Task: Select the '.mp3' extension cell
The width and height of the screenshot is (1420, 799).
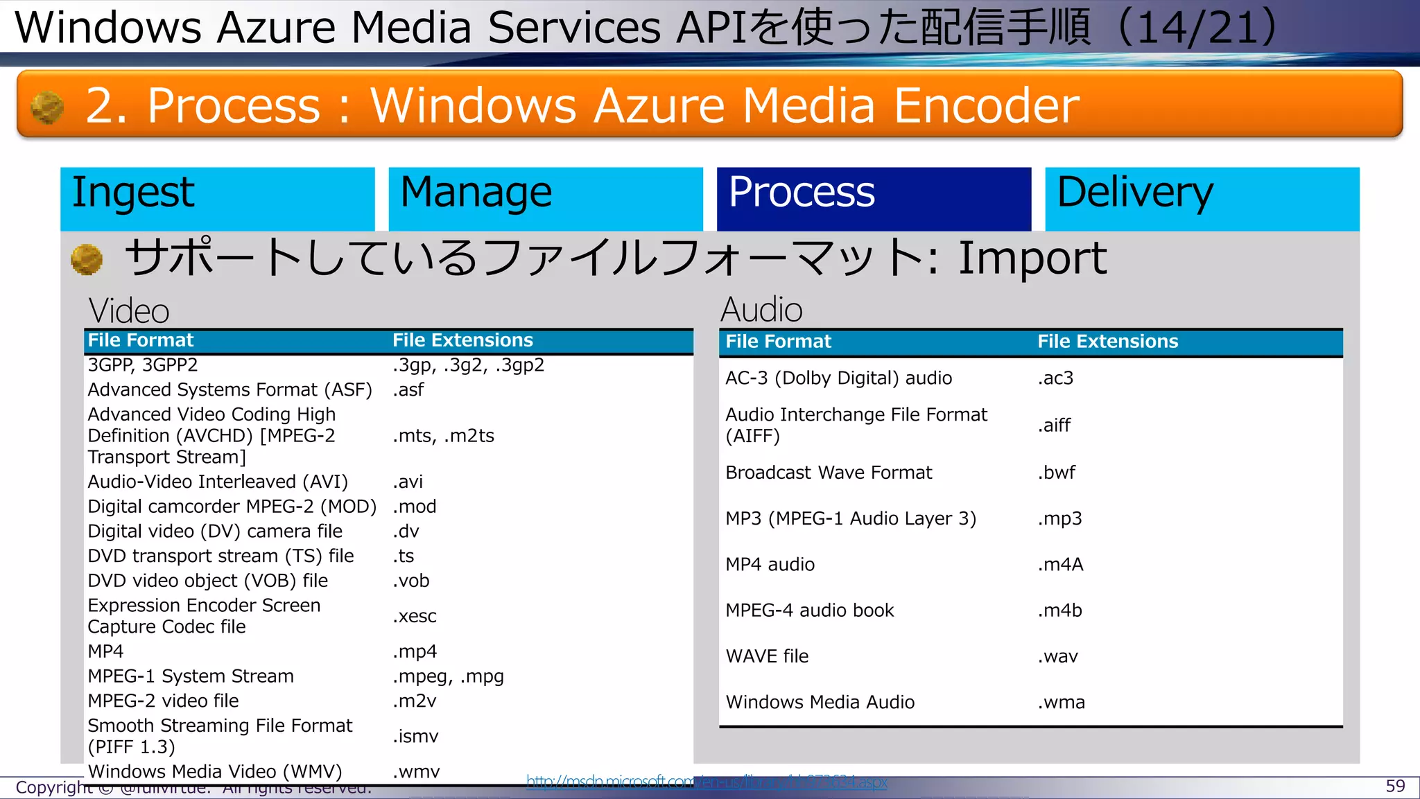Action: coord(1059,518)
